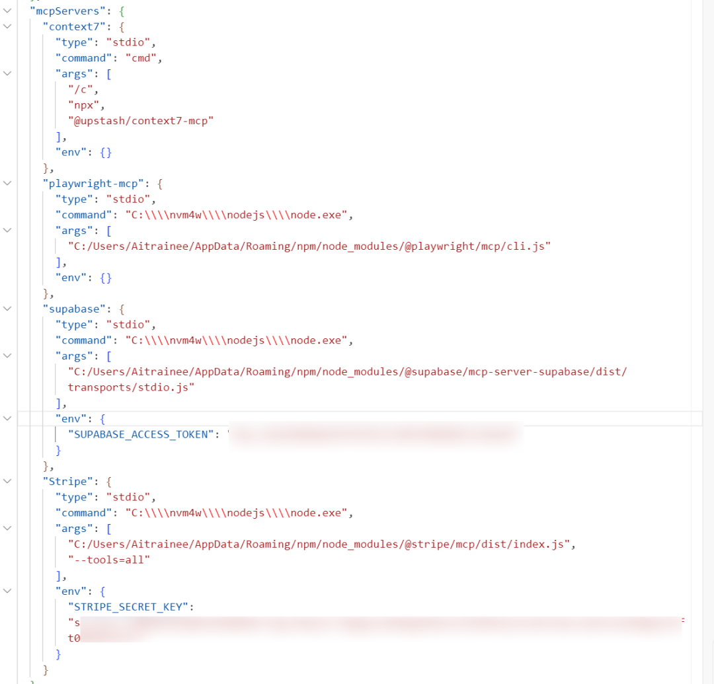714x684 pixels.
Task: Fold the Stripe args array
Action: coord(7,528)
